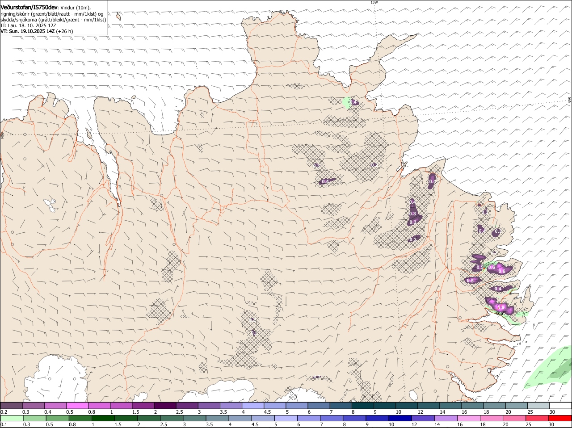572x428 pixels.
Task: Select the 'VT: Sun. 19.10.2025 14Z (+26 h)' line
Action: (37, 31)
